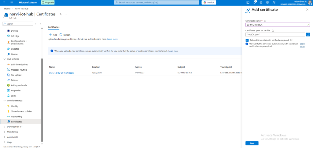
Task: Expand the Monitoring section
Action: pos(5,132)
